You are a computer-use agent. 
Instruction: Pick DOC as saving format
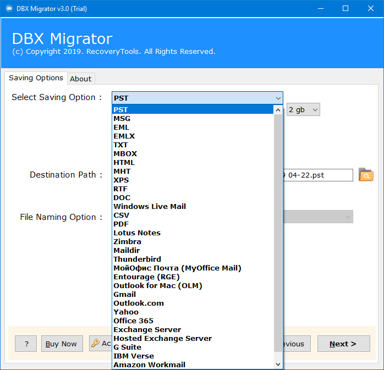click(193, 198)
